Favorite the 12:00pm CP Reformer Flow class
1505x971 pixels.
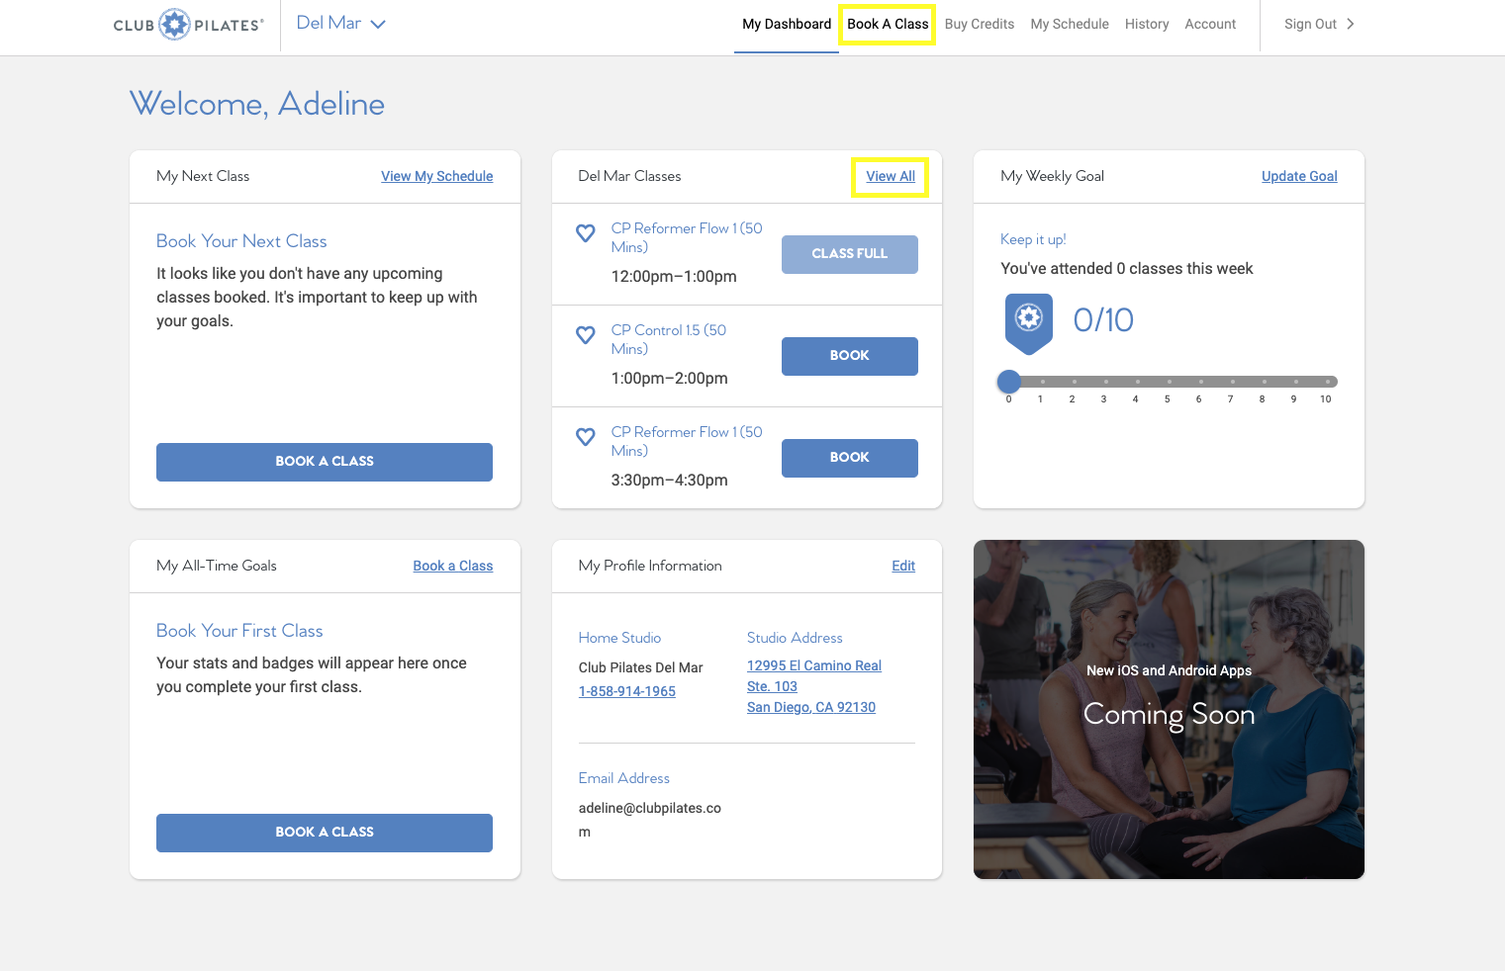pos(585,233)
